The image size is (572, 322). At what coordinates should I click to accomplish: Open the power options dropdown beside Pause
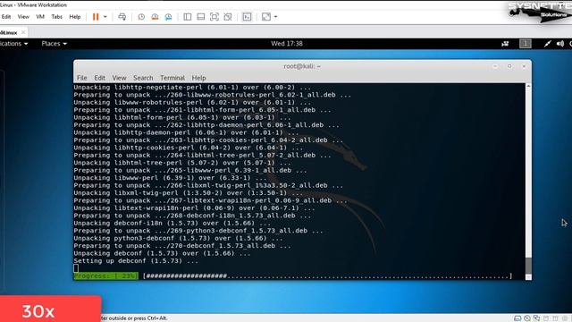(105, 17)
